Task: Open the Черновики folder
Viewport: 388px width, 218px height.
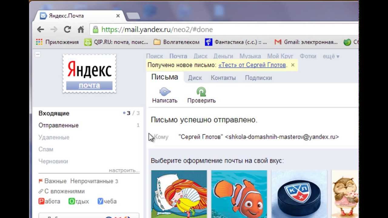Action: (53, 161)
